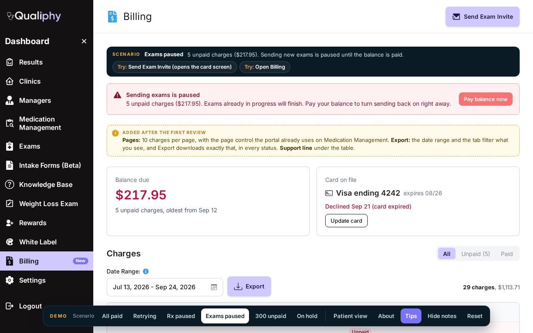Open Results in the sidebar
This screenshot has height=333, width=533.
click(47, 62)
